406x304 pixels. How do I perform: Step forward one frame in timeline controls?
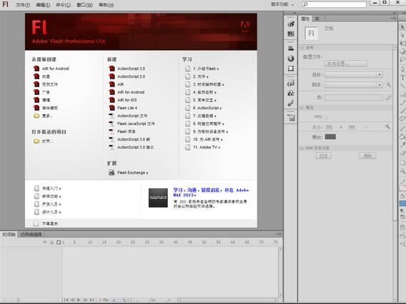point(85,300)
